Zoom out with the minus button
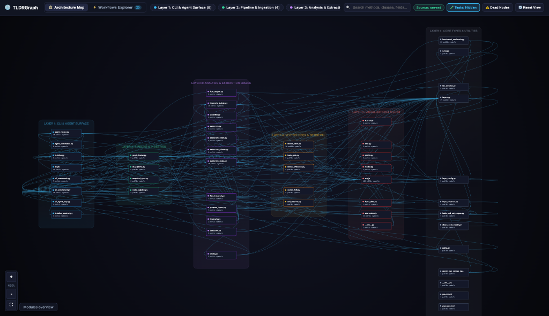The width and height of the screenshot is (549, 316). 11,294
